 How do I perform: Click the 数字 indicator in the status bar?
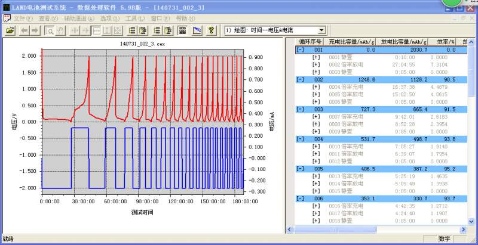pos(445,238)
